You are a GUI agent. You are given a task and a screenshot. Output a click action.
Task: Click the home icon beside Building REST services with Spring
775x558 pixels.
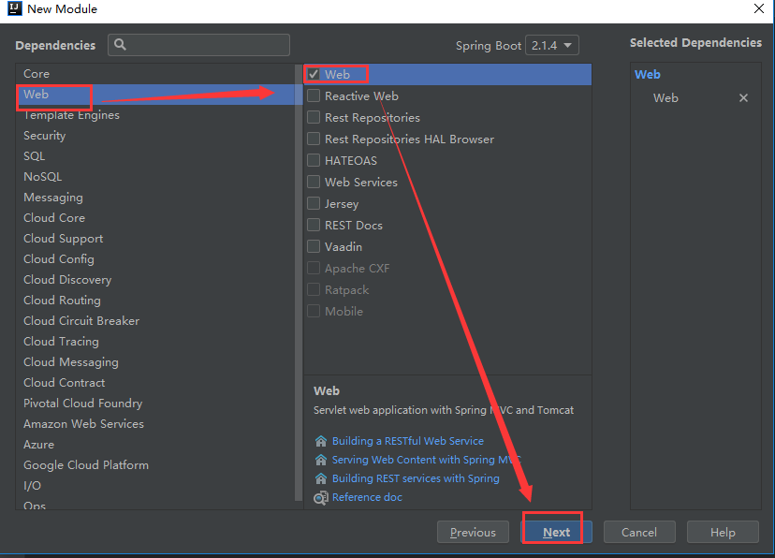(x=321, y=478)
